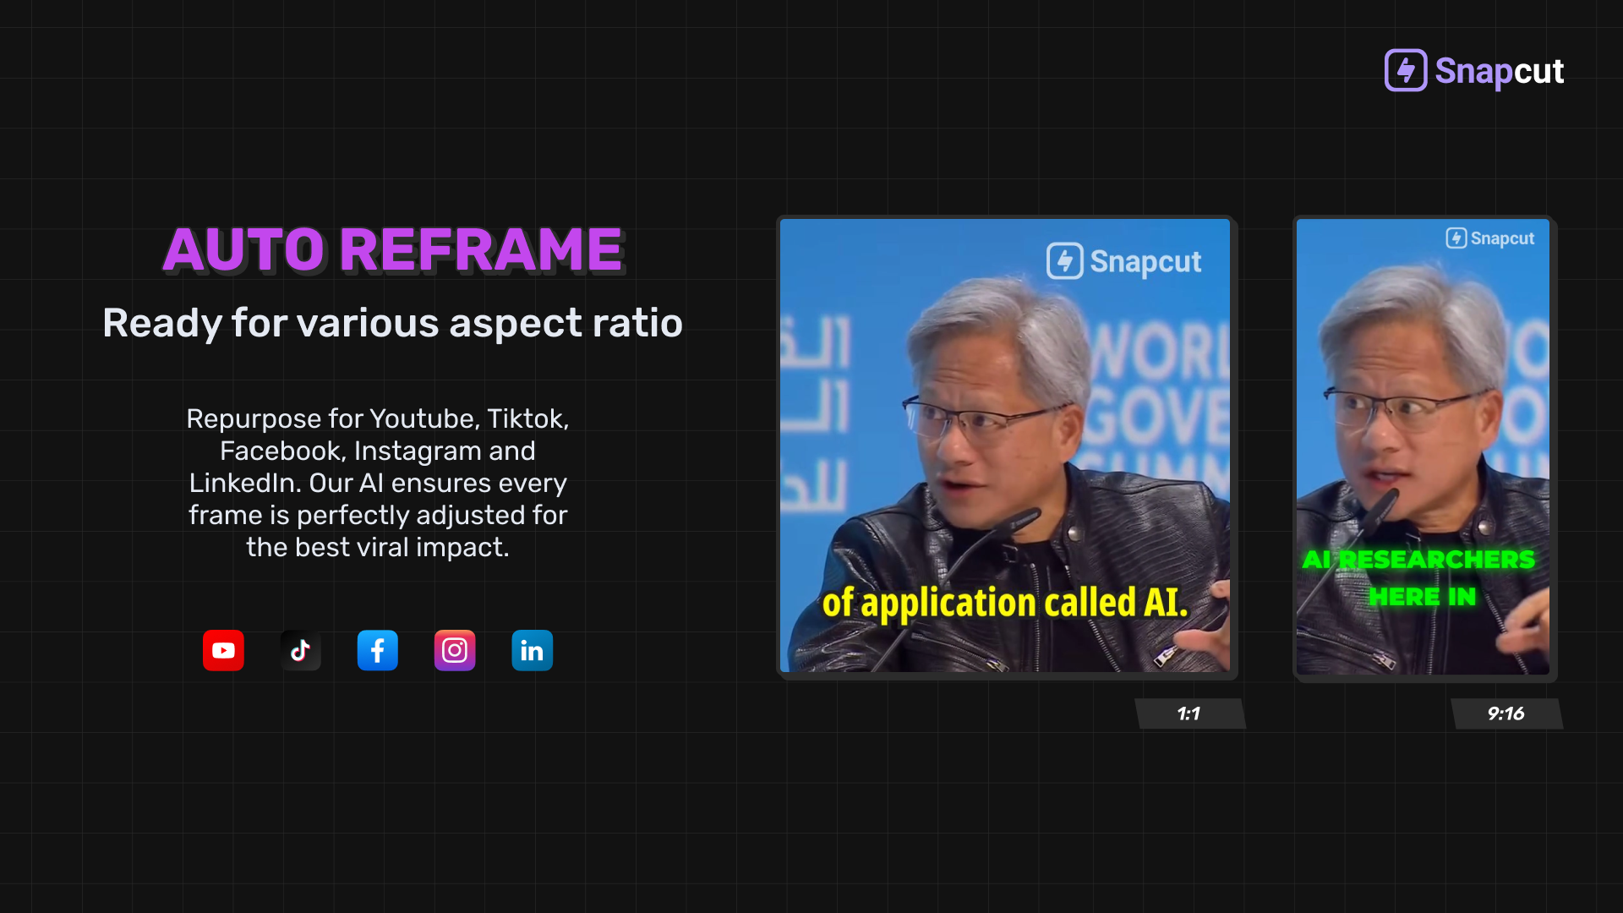This screenshot has height=913, width=1623.
Task: Click the LinkedIn icon
Action: (x=532, y=650)
